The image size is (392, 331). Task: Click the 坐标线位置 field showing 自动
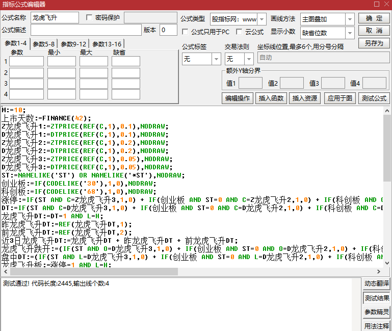point(324,58)
